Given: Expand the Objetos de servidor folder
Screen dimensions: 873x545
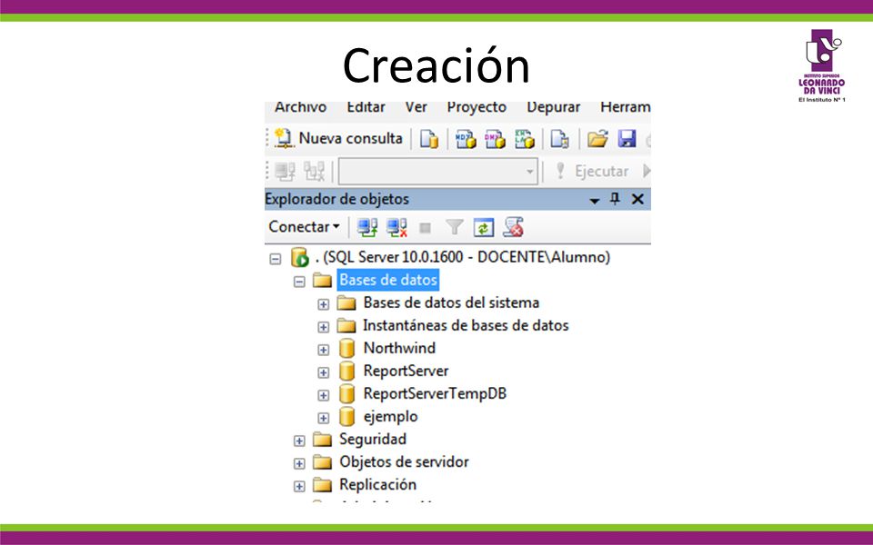Looking at the screenshot, I should pyautogui.click(x=299, y=464).
